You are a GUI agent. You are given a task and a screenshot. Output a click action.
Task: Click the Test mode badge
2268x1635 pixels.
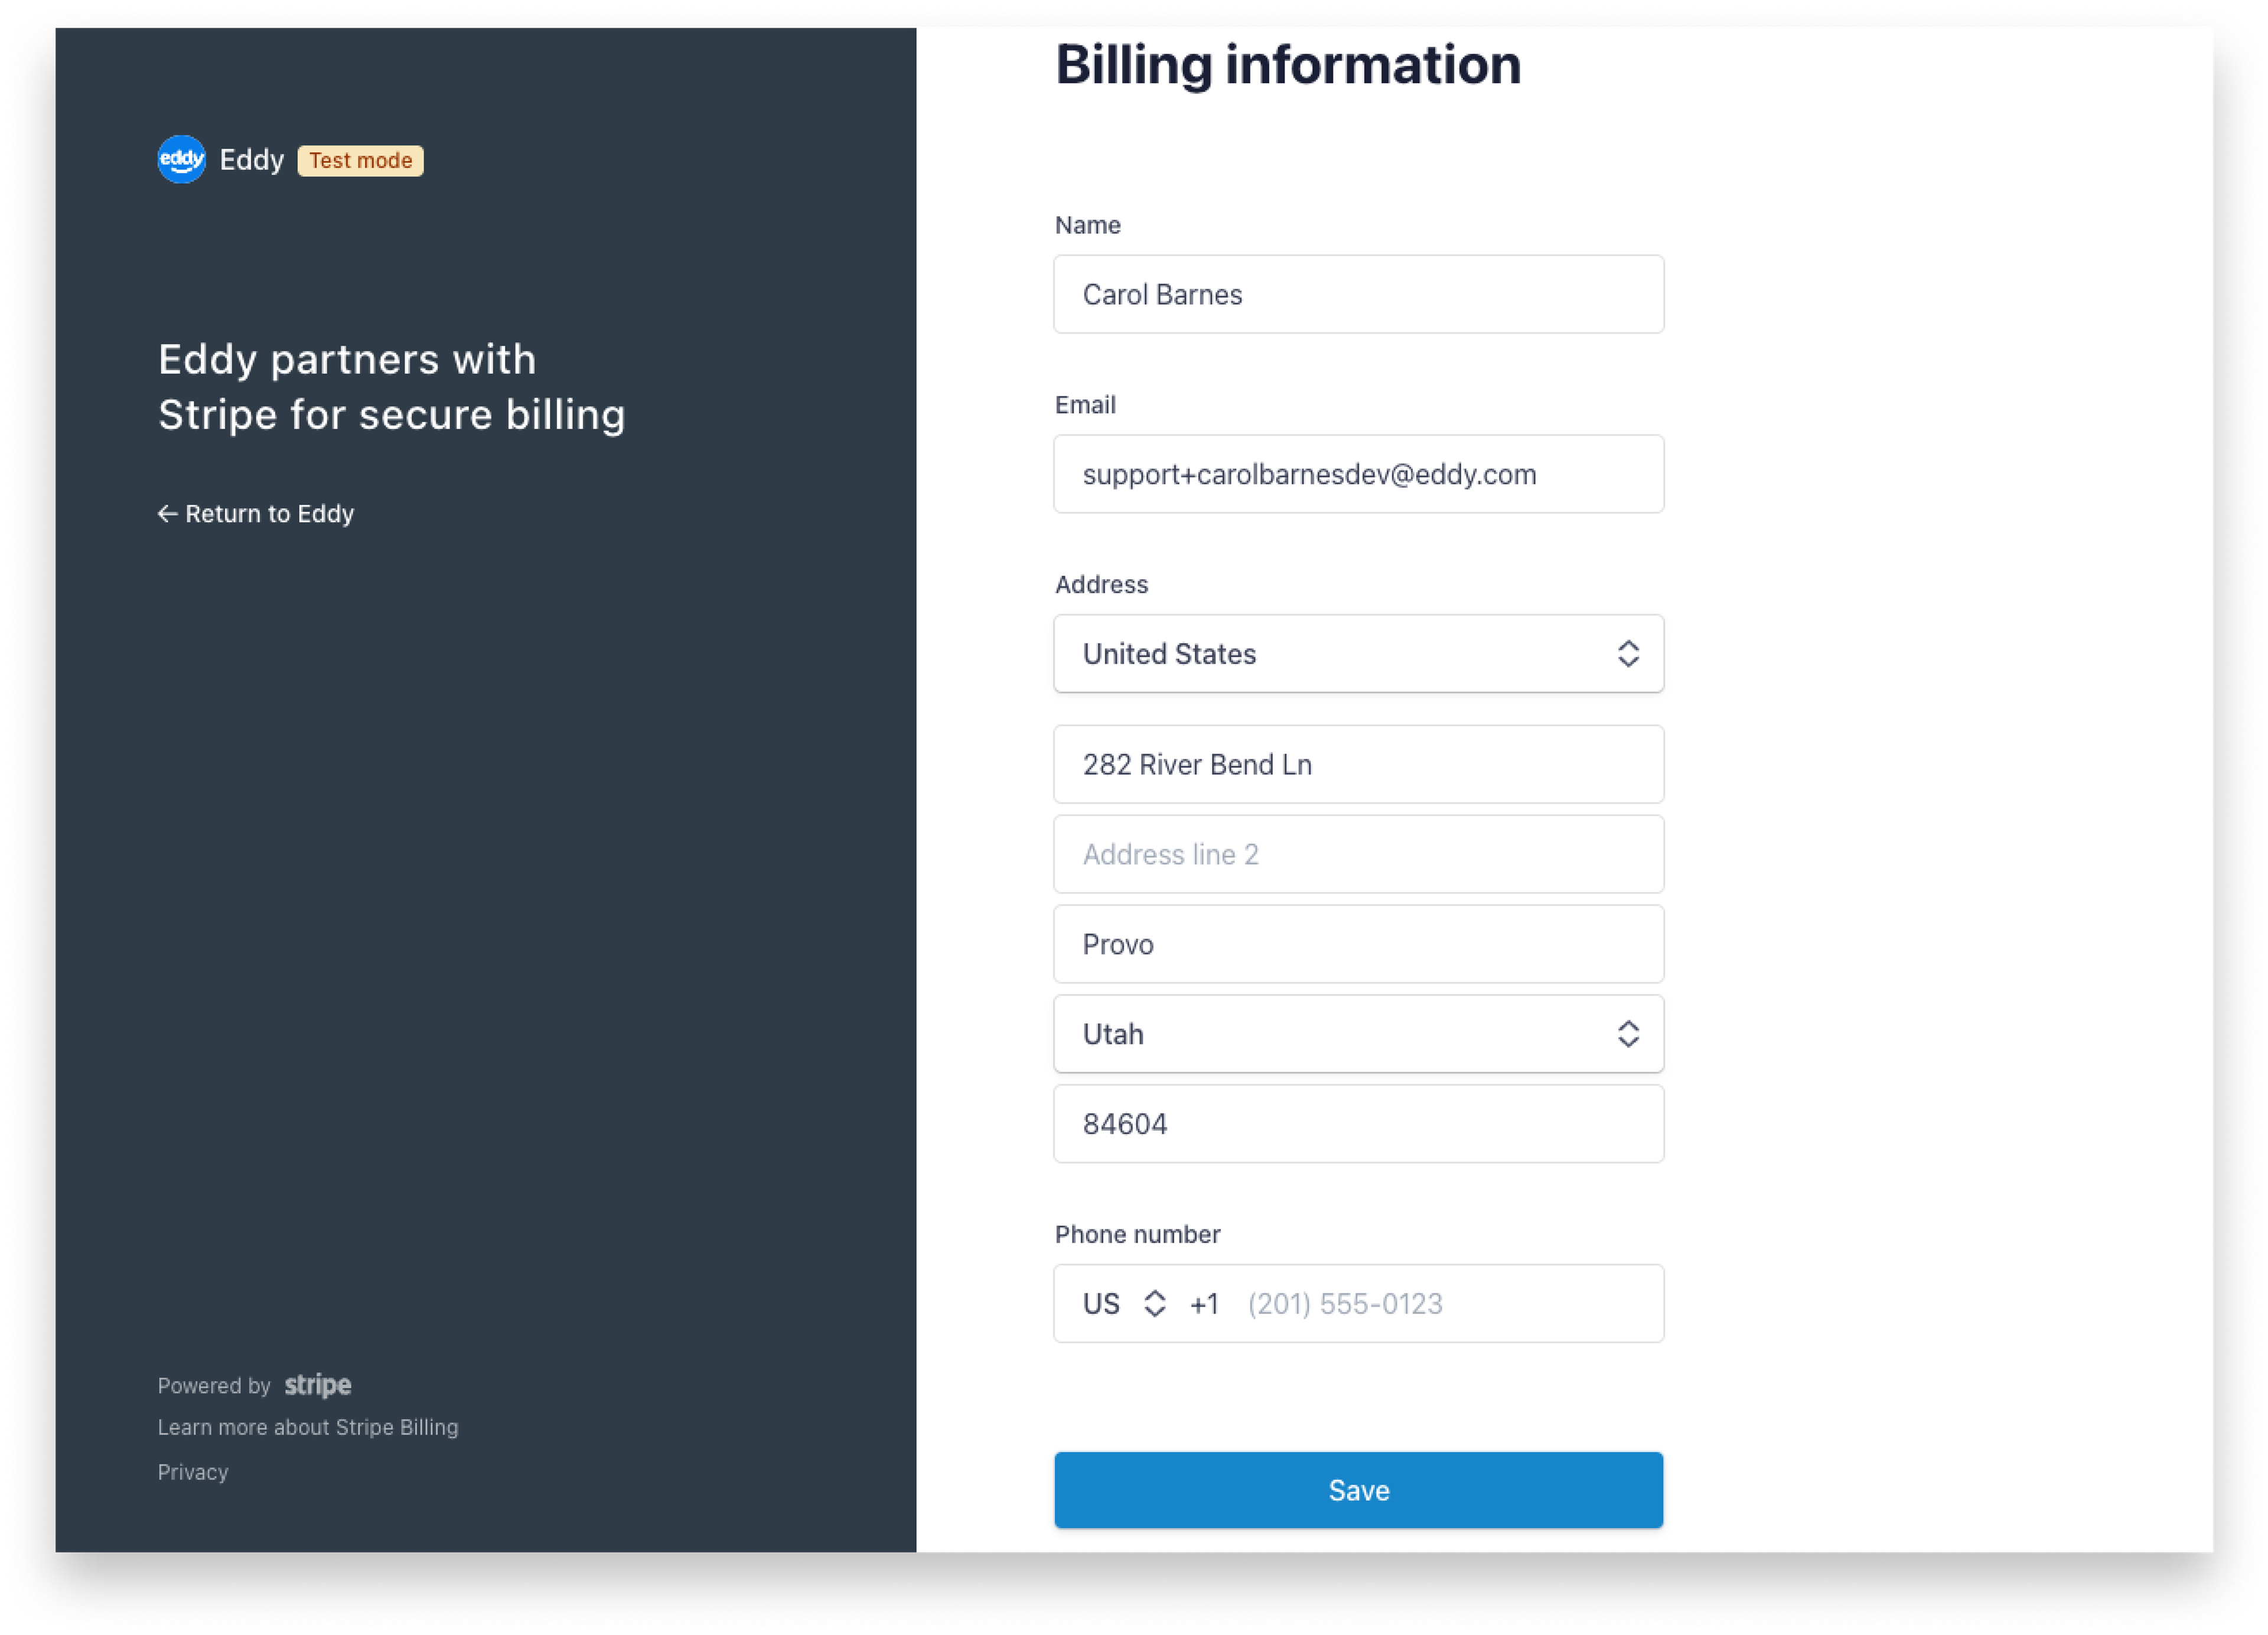(x=361, y=161)
